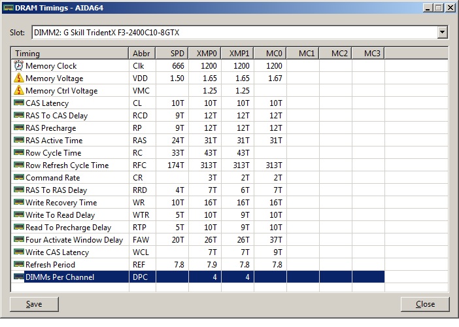
Task: Sort by the Abbr column header
Action: (x=142, y=54)
